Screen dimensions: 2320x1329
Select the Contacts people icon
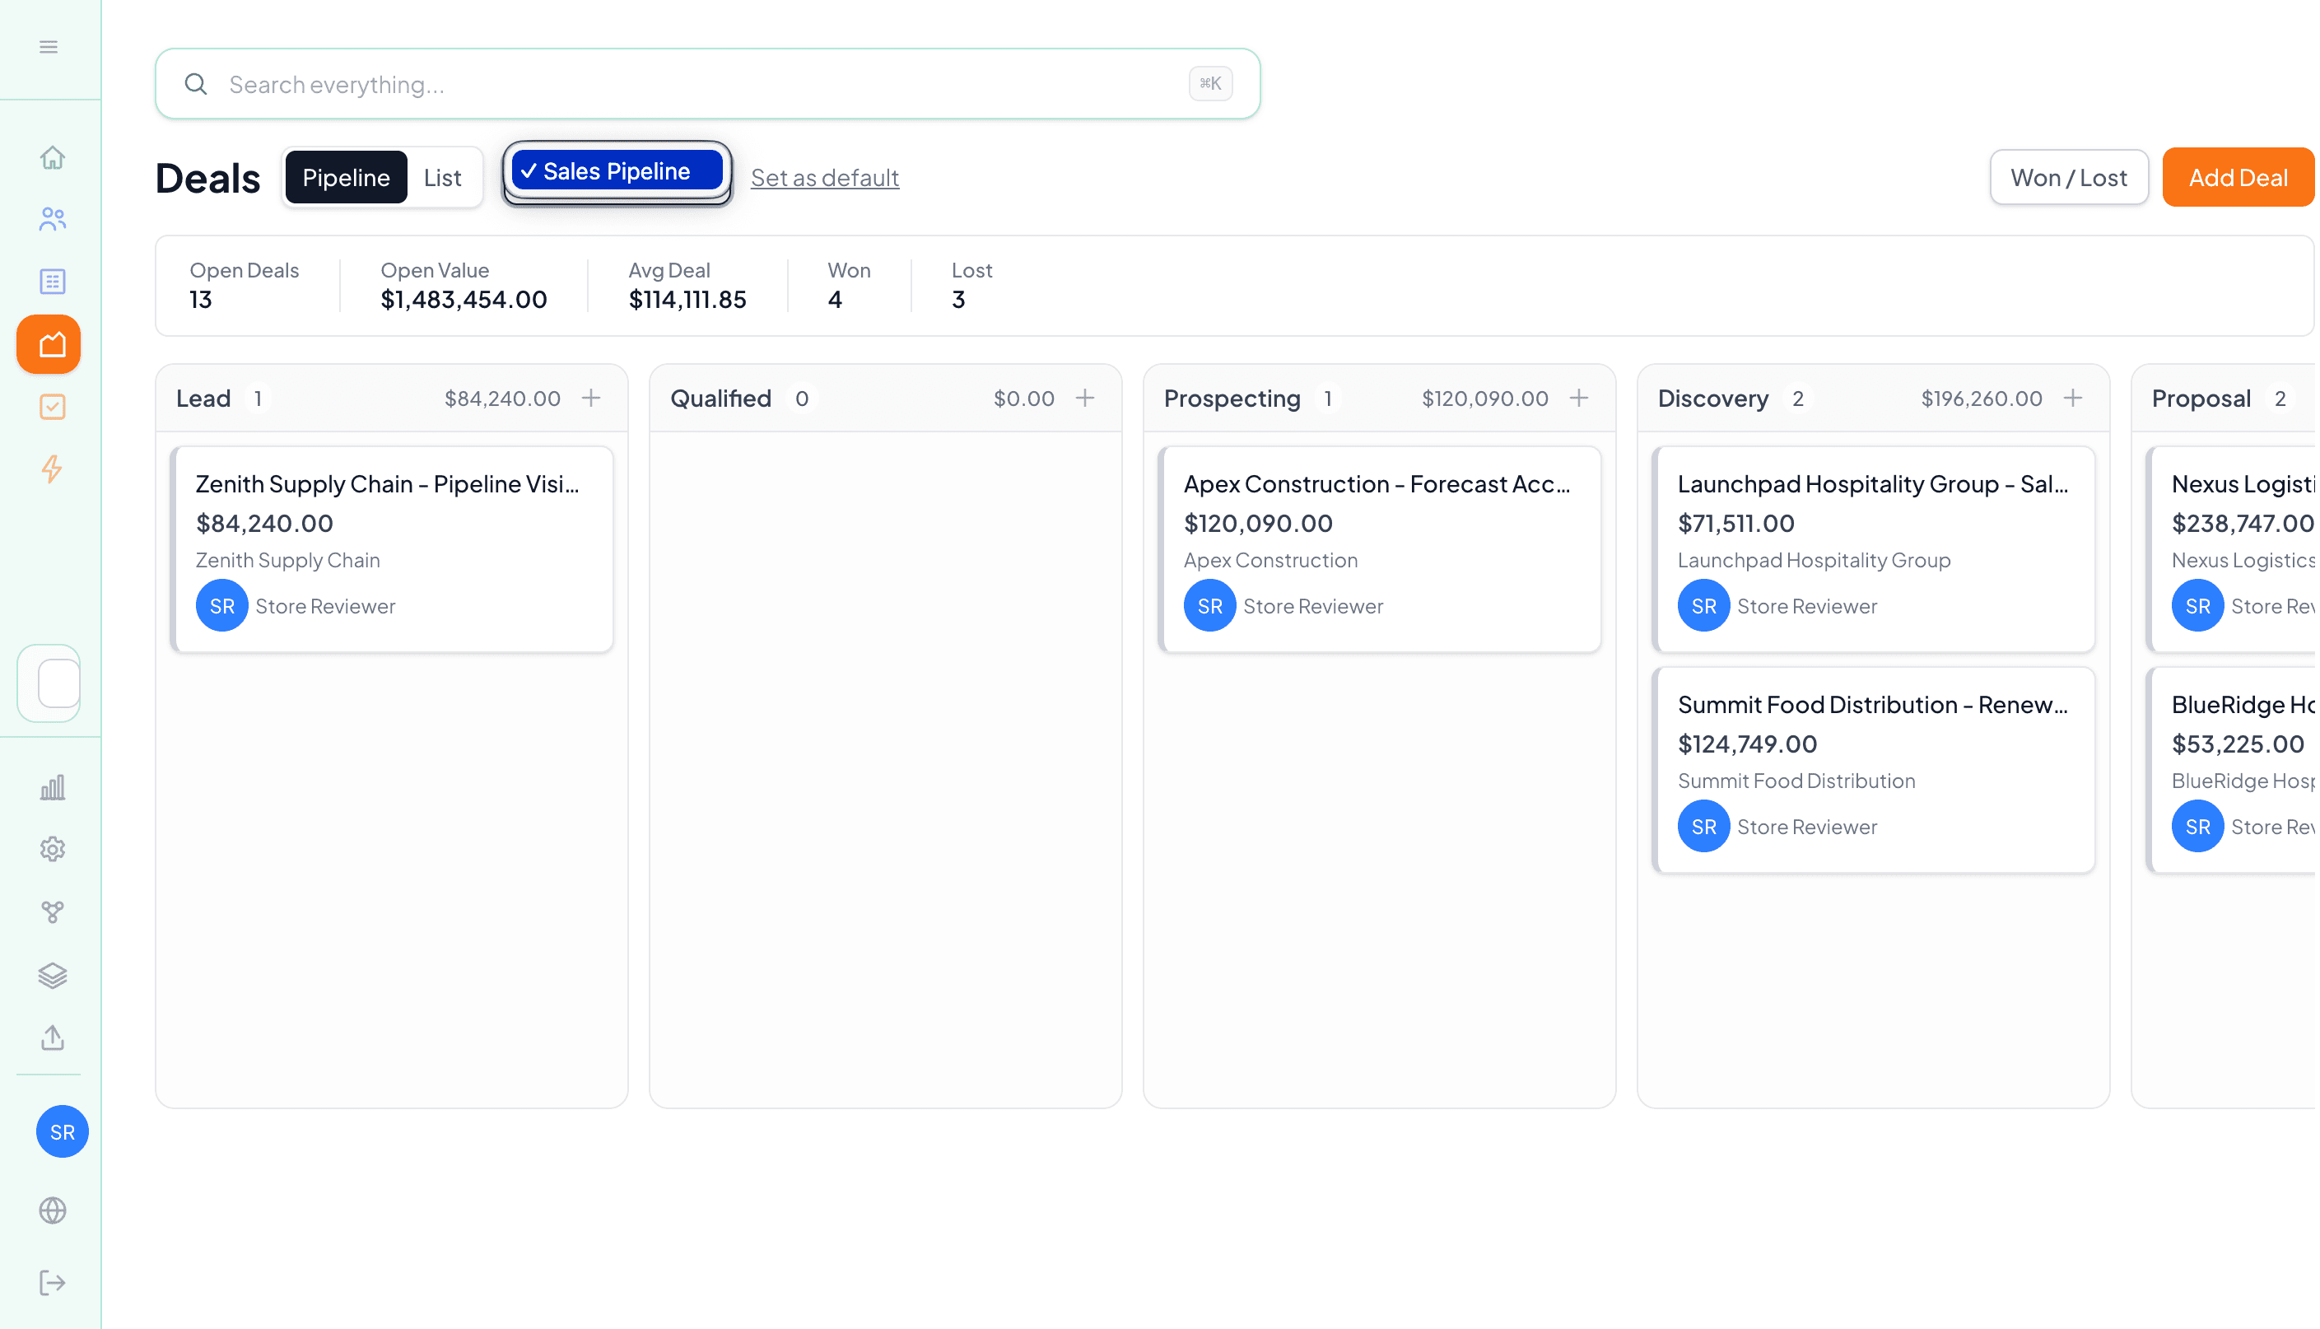52,219
